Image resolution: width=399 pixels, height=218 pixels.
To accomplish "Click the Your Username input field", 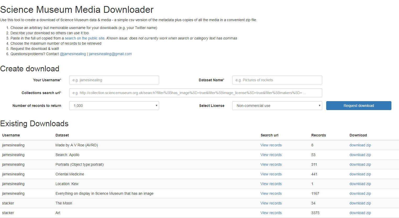I will (114, 80).
